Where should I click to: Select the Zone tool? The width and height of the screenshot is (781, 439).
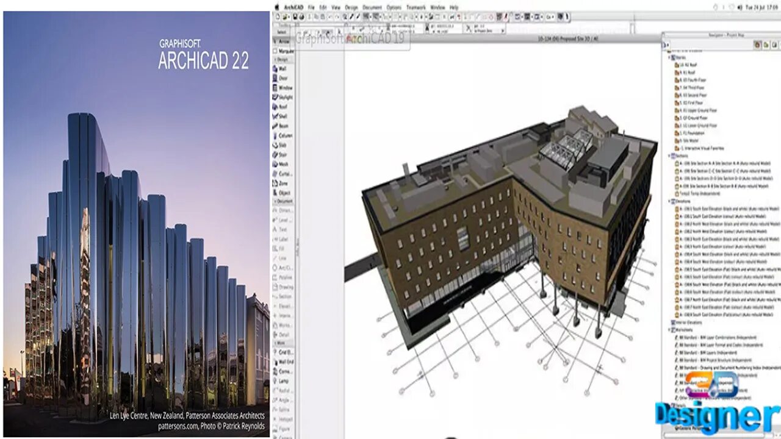(284, 183)
